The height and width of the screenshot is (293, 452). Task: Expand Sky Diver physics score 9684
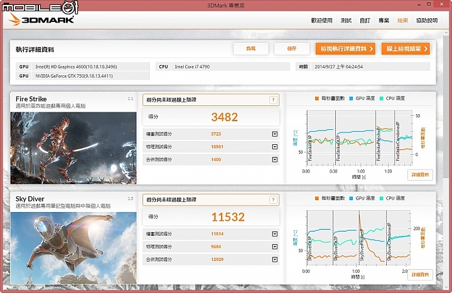275,247
